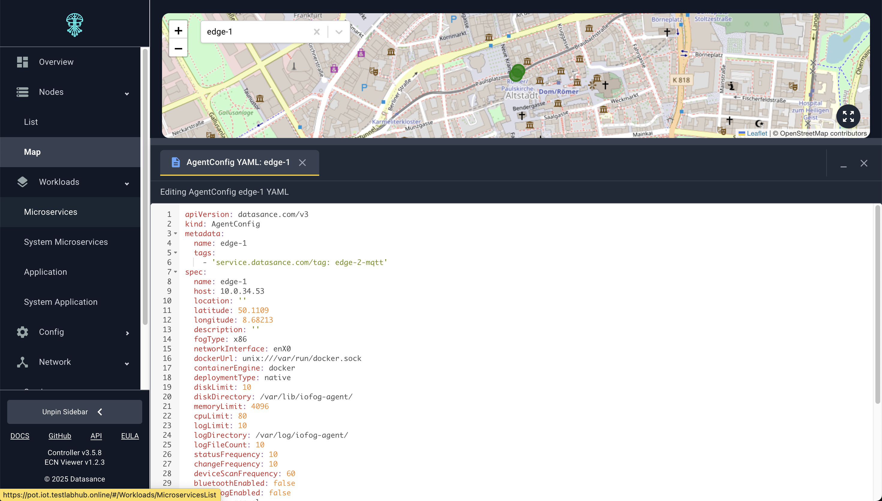Image resolution: width=882 pixels, height=501 pixels.
Task: Open System Microservices under Workloads
Action: click(x=66, y=242)
